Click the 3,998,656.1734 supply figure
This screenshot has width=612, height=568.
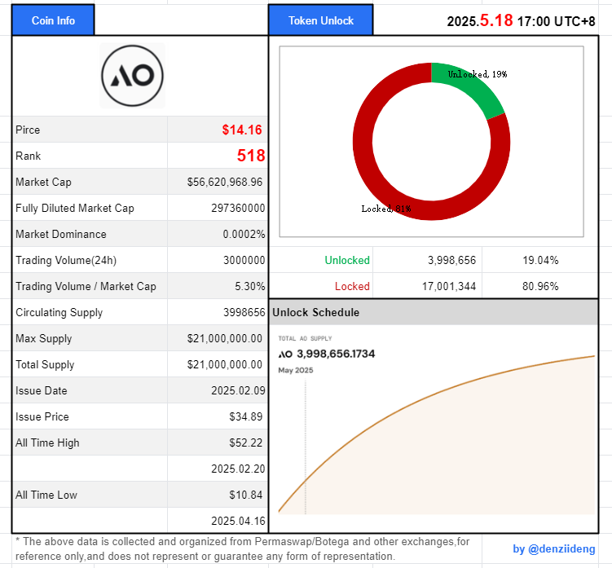[x=336, y=354]
